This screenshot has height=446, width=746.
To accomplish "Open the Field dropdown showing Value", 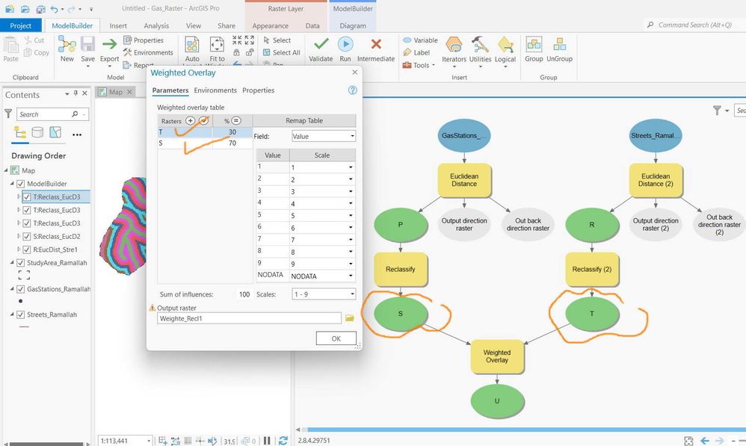I will point(324,137).
